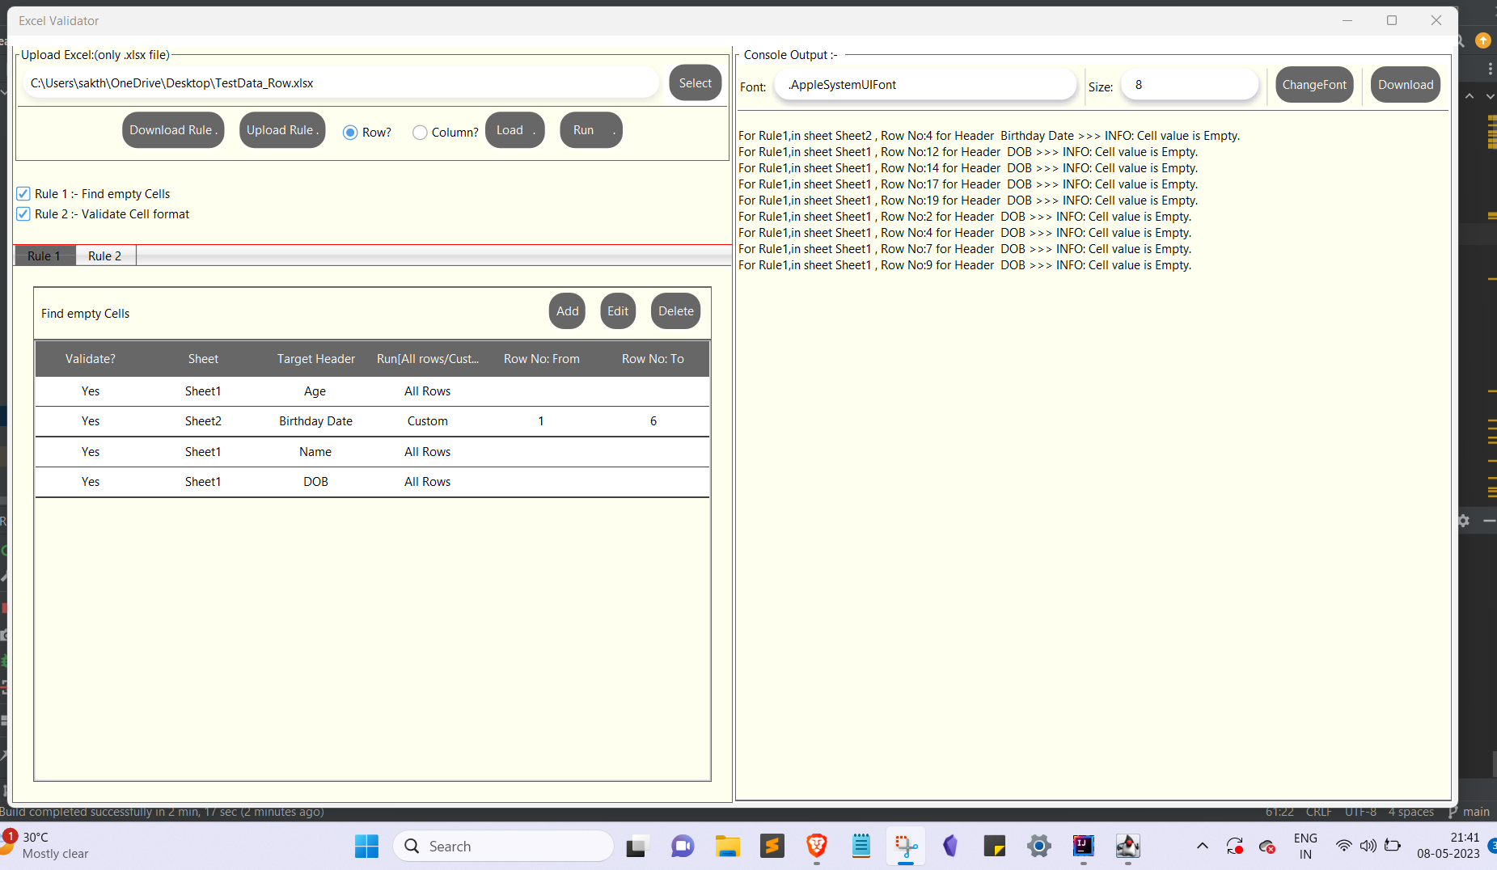
Task: Click the Add rule button
Action: coord(567,311)
